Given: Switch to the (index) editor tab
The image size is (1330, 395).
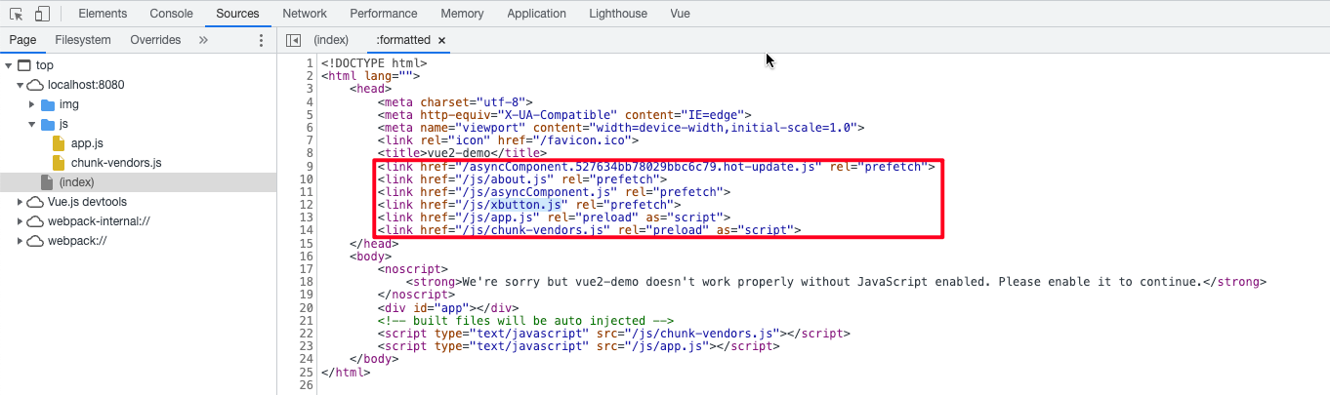Looking at the screenshot, I should [x=331, y=40].
